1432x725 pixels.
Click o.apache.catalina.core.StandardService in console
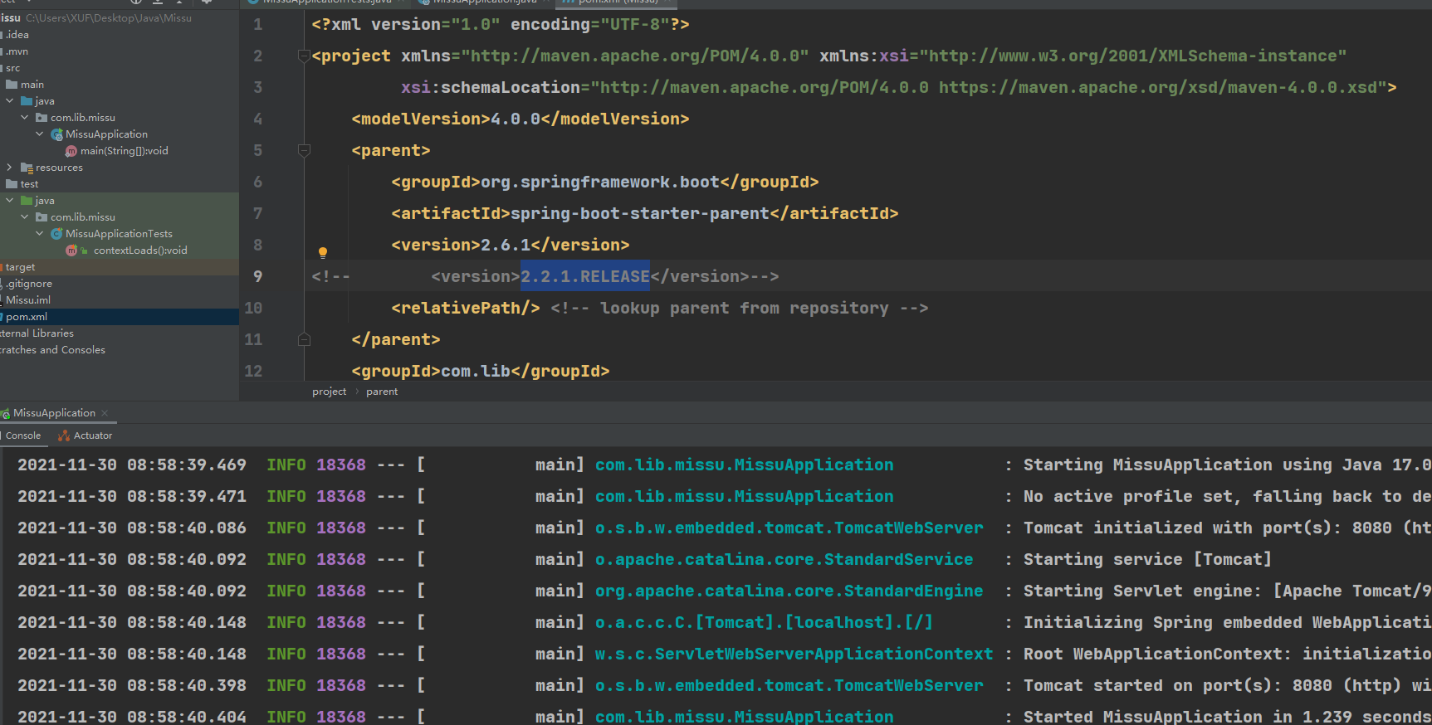784,559
